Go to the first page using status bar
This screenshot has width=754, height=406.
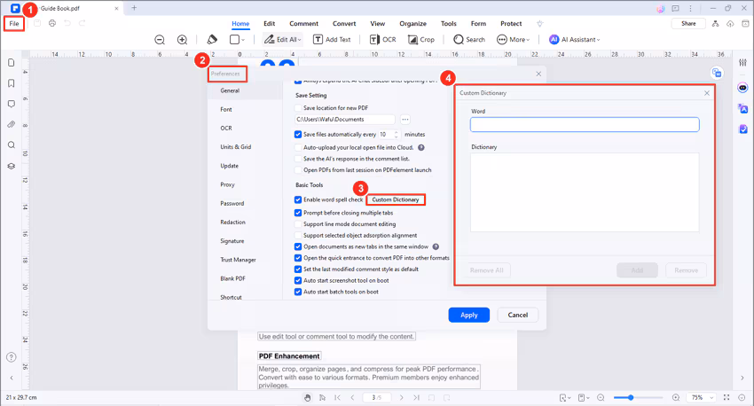(x=338, y=397)
